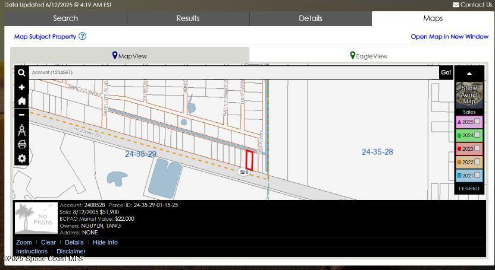Expand the LEGEND section
Viewport: 495px width, 270px height.
(x=469, y=189)
